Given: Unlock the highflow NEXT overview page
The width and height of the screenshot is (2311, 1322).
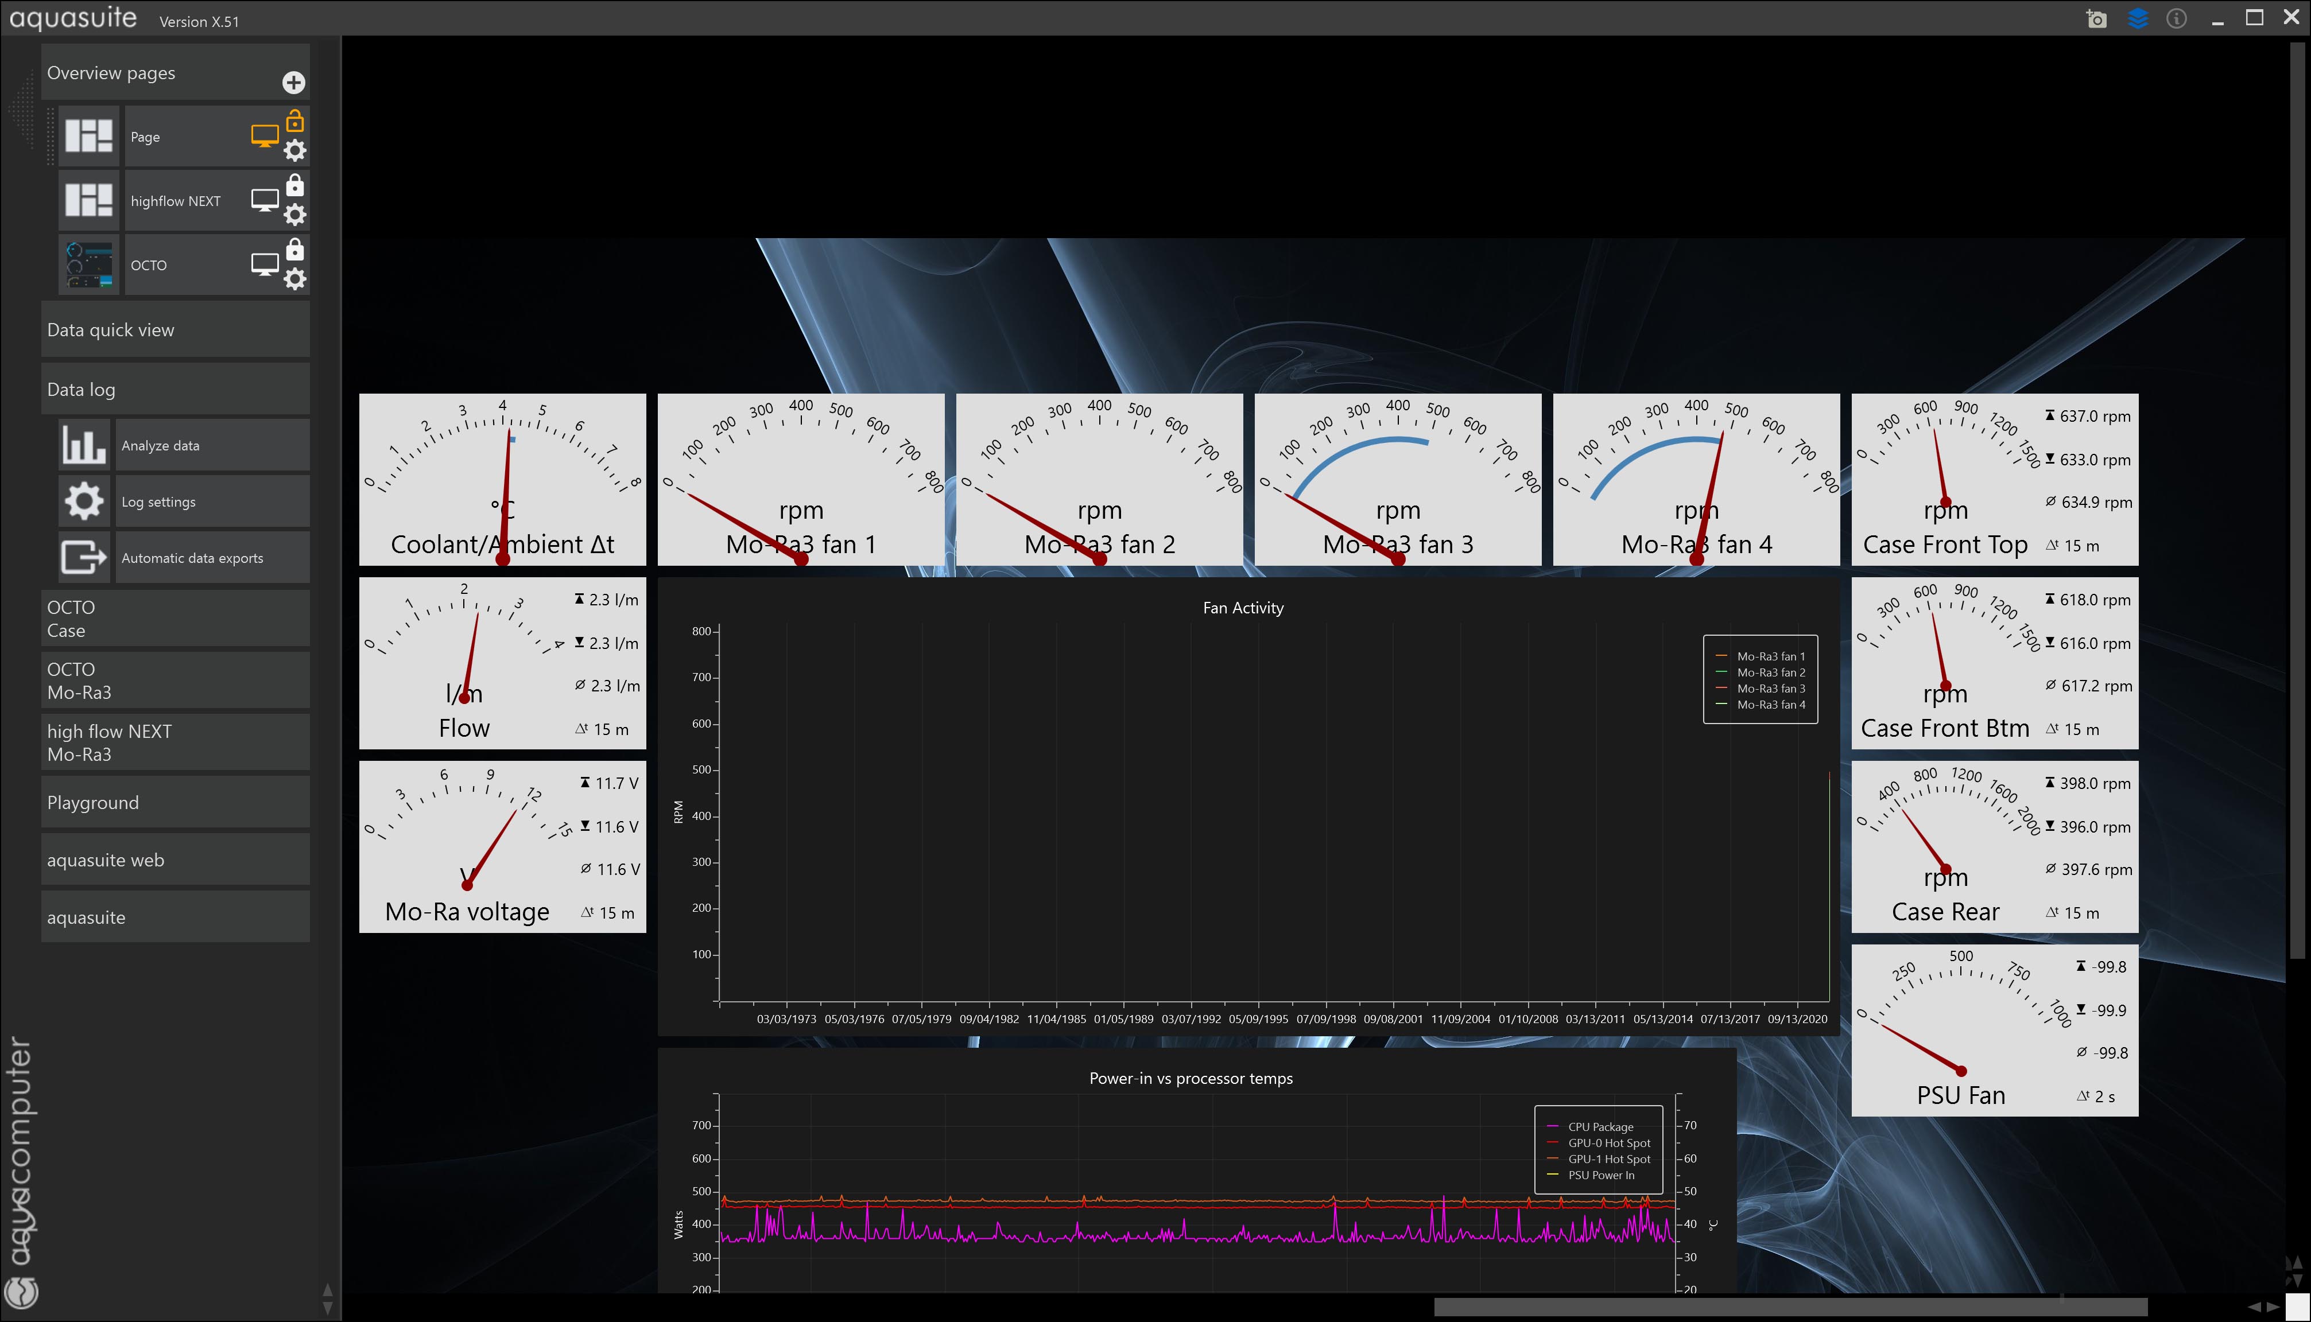Looking at the screenshot, I should [295, 185].
